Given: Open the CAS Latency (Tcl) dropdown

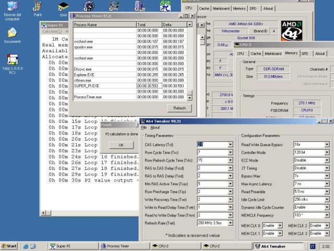Looking at the screenshot, I should (x=230, y=145).
